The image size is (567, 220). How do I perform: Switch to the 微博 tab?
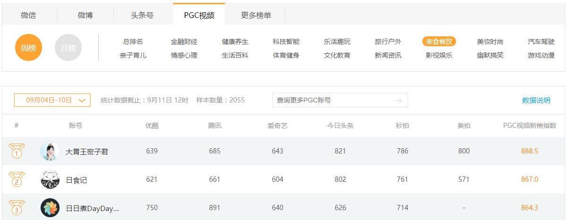85,15
